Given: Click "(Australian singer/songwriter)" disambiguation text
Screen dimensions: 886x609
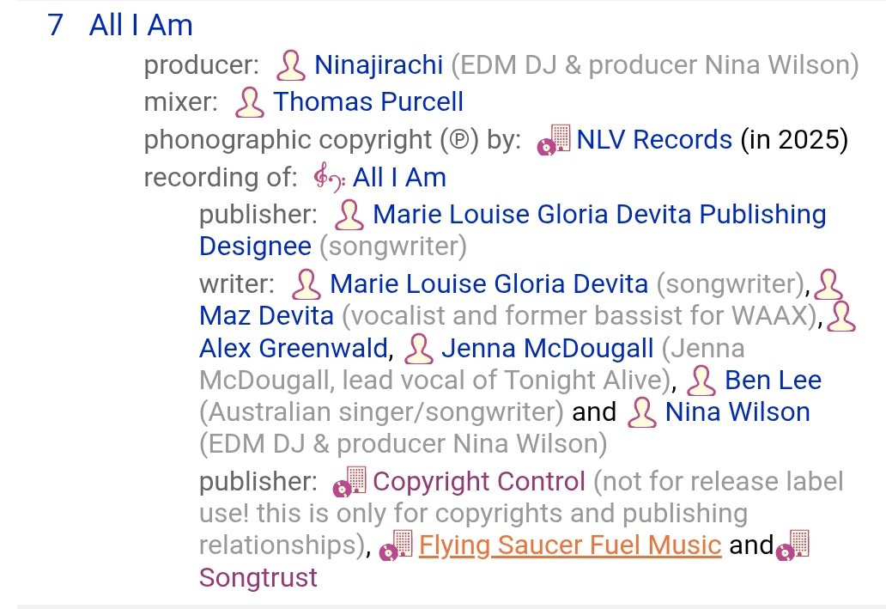Looking at the screenshot, I should click(x=381, y=411).
